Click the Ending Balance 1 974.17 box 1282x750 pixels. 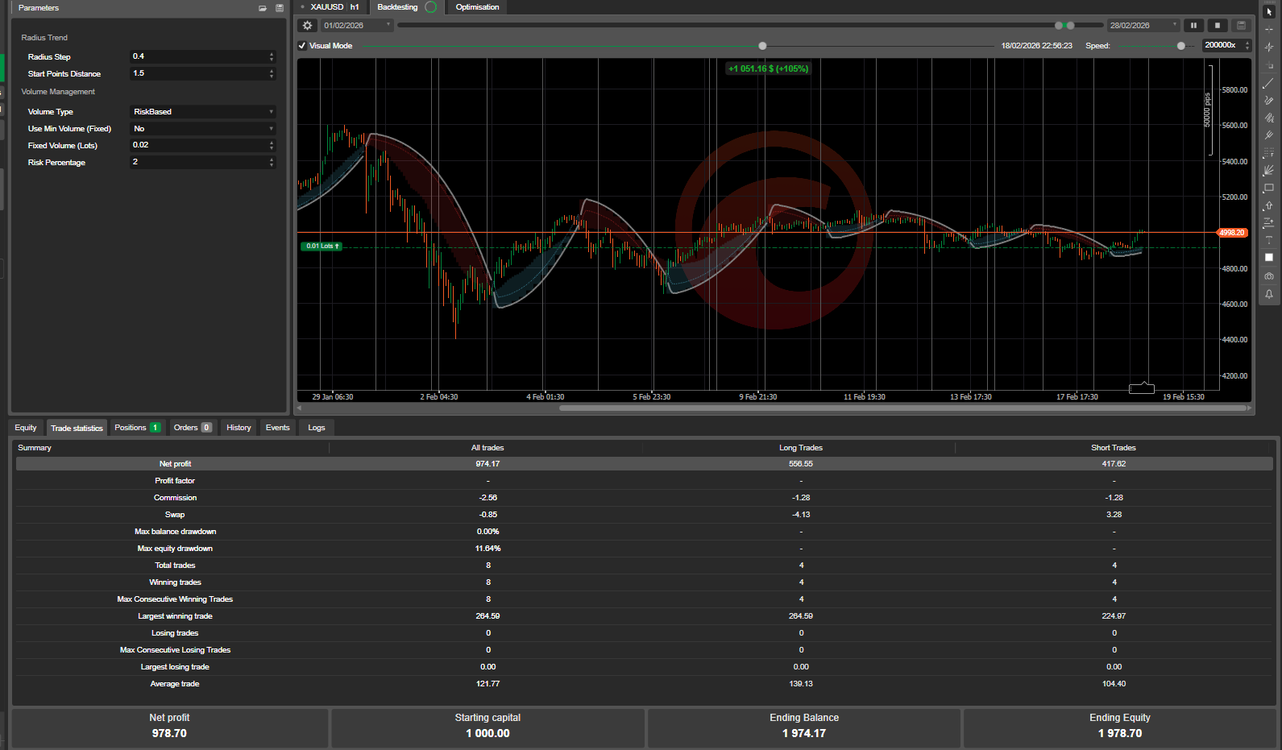804,727
